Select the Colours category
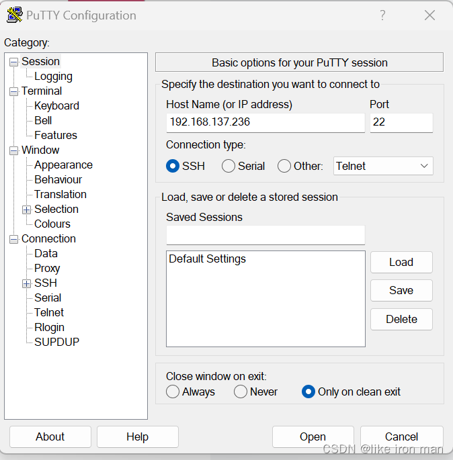 tap(52, 224)
